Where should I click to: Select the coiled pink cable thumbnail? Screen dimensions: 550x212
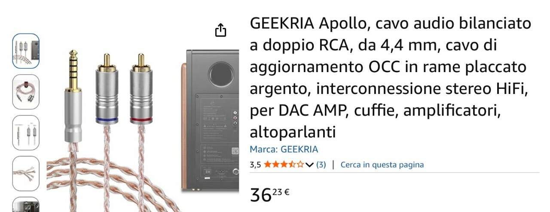click(x=26, y=92)
